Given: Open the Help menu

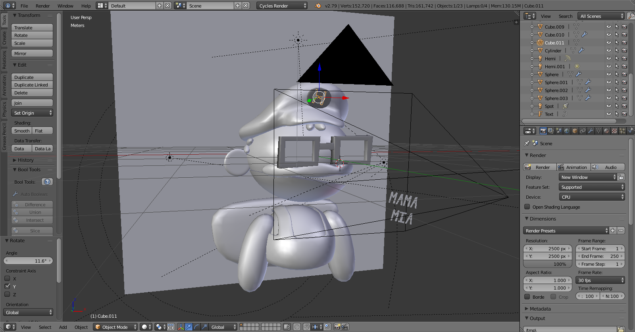Looking at the screenshot, I should click(x=86, y=6).
